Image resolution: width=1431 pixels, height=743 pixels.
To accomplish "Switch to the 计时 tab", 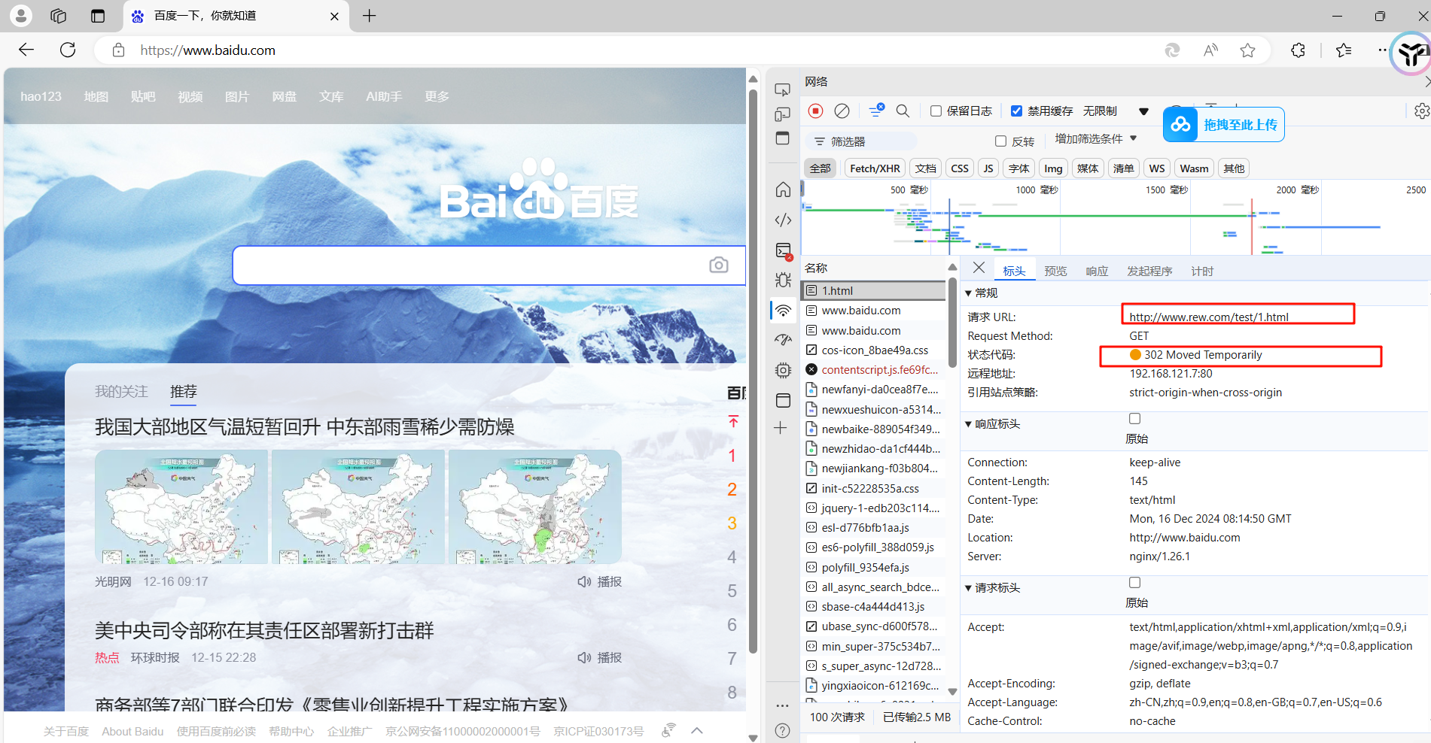I will coord(1202,271).
